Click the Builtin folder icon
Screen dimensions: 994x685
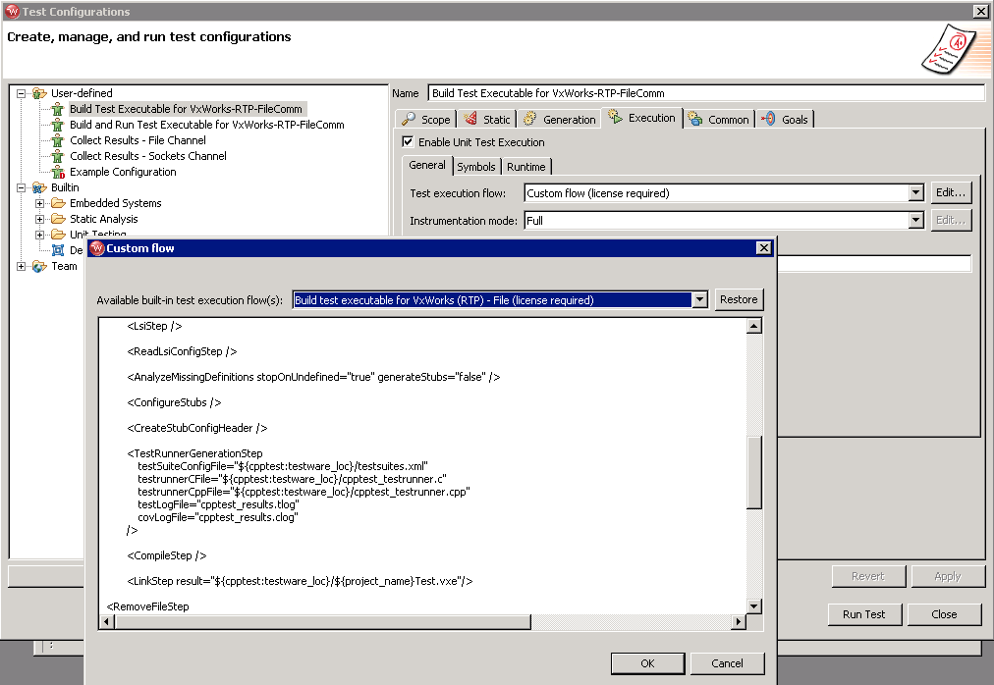(x=39, y=187)
